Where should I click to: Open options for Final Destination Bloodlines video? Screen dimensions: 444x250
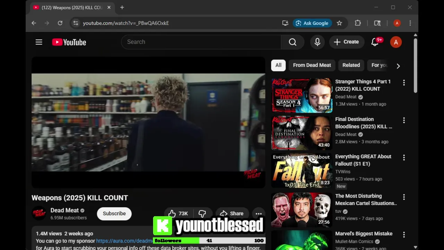[404, 120]
